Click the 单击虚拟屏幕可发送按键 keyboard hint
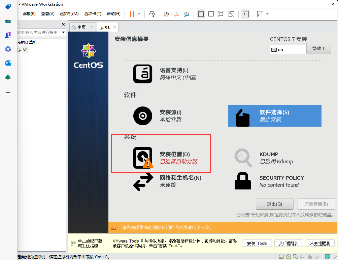338x260 pixels. 87,244
